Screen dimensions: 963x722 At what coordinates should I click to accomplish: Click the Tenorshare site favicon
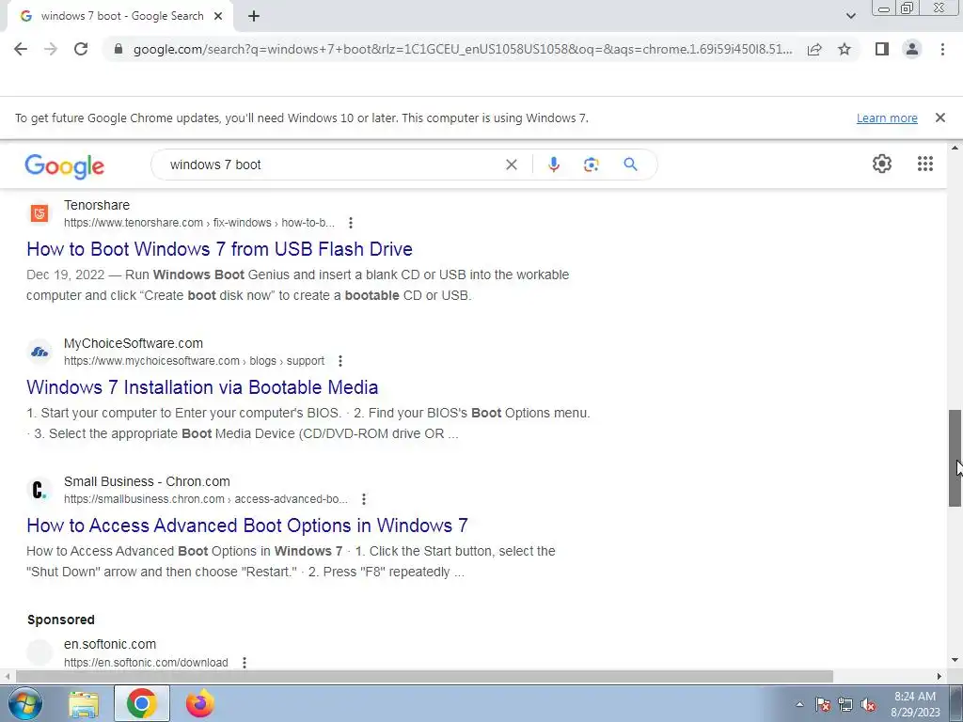click(x=39, y=213)
